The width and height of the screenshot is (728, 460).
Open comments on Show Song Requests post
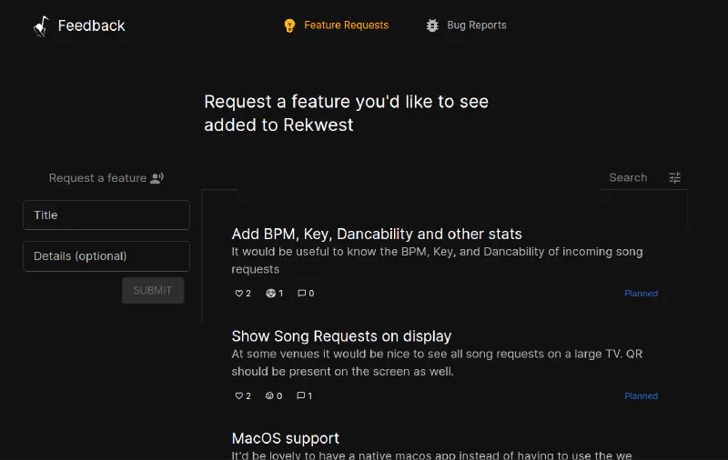point(301,396)
